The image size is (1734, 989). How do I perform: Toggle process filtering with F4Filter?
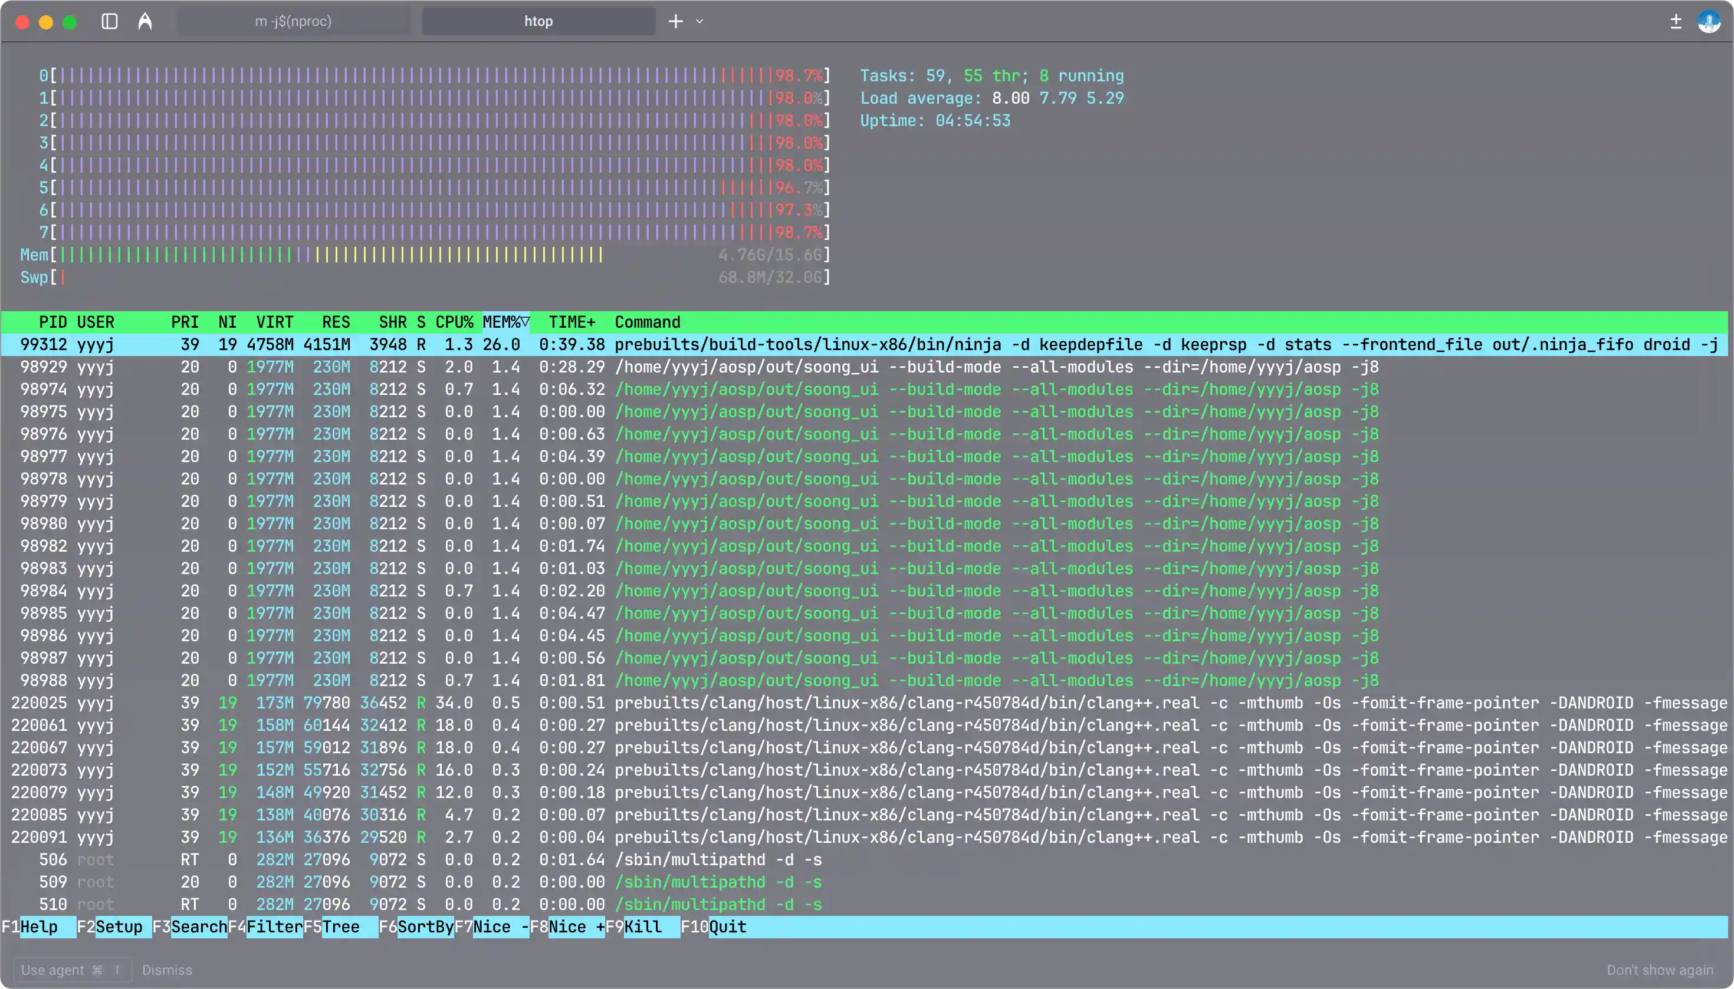[x=268, y=927]
